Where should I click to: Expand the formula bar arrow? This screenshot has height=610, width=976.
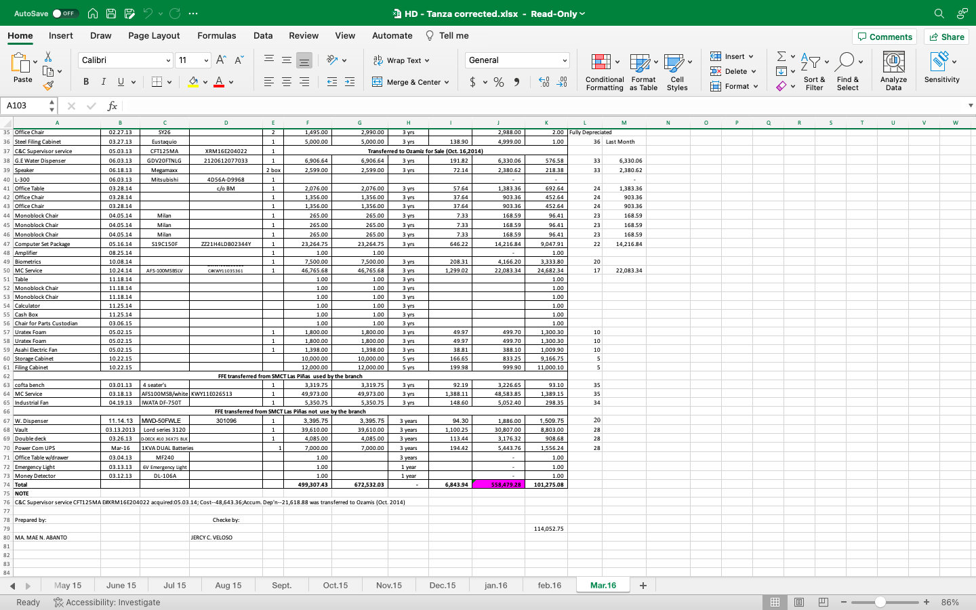[971, 106]
